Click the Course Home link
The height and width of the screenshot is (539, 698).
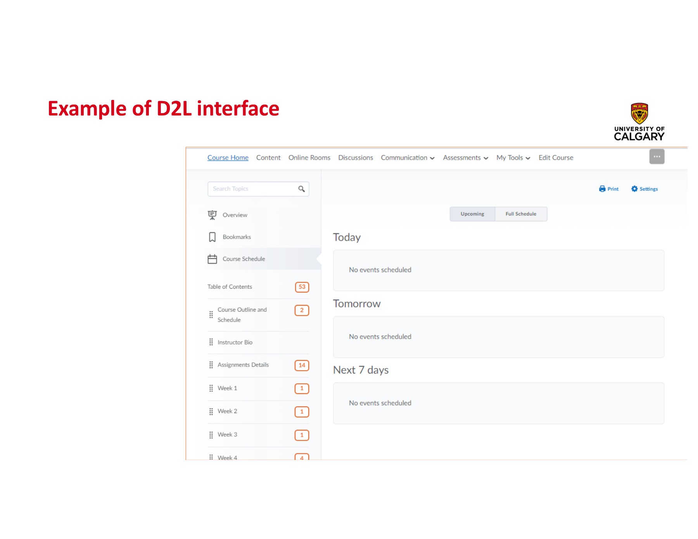[x=228, y=158]
